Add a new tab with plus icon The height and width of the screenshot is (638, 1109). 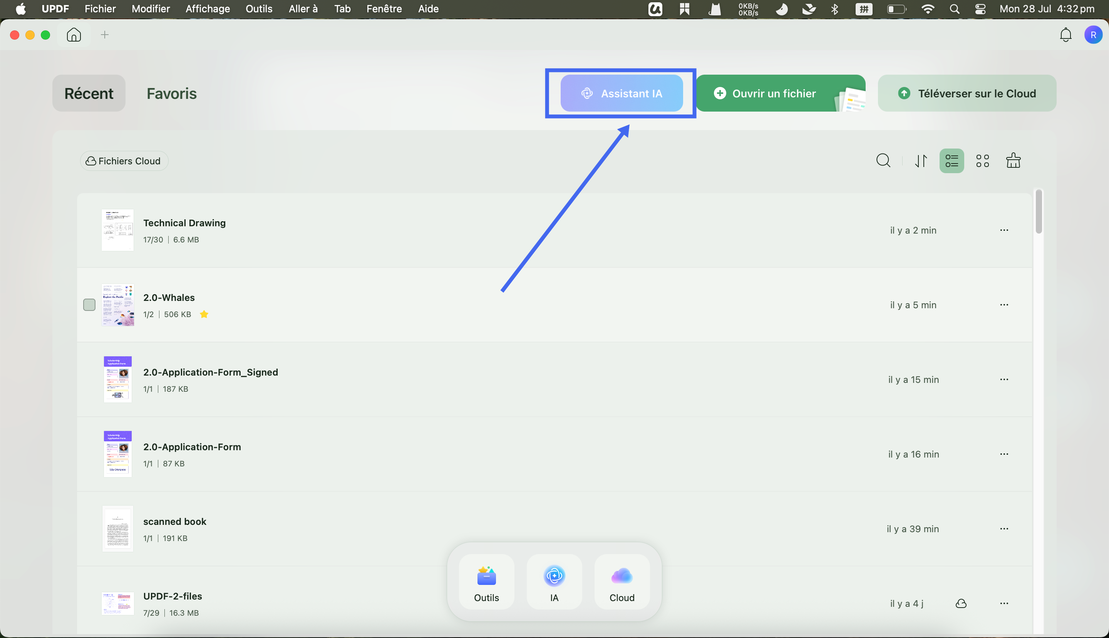click(x=104, y=35)
